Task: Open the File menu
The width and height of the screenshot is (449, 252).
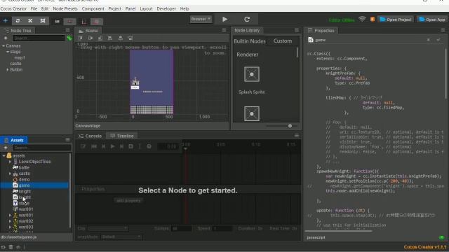Action: (34, 8)
